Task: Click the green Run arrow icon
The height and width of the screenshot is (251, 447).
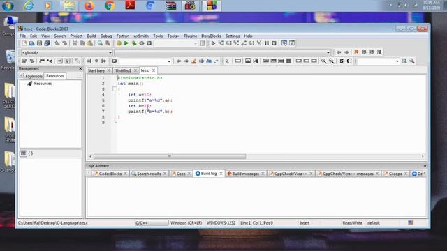Action: 126,43
